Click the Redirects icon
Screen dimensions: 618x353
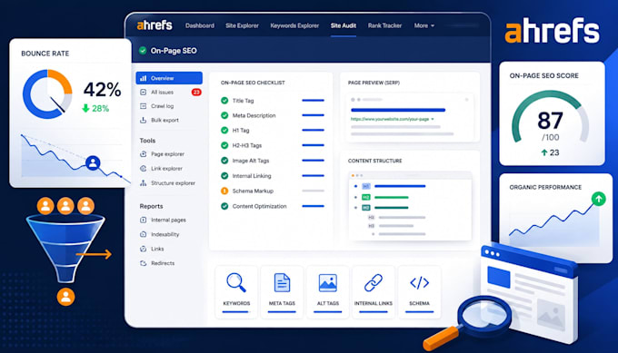pyautogui.click(x=144, y=263)
